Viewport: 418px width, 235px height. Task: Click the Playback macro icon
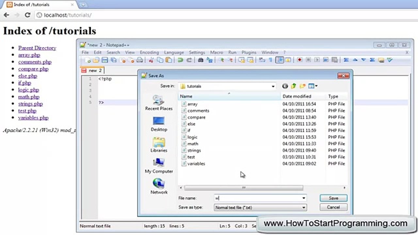tap(317, 60)
